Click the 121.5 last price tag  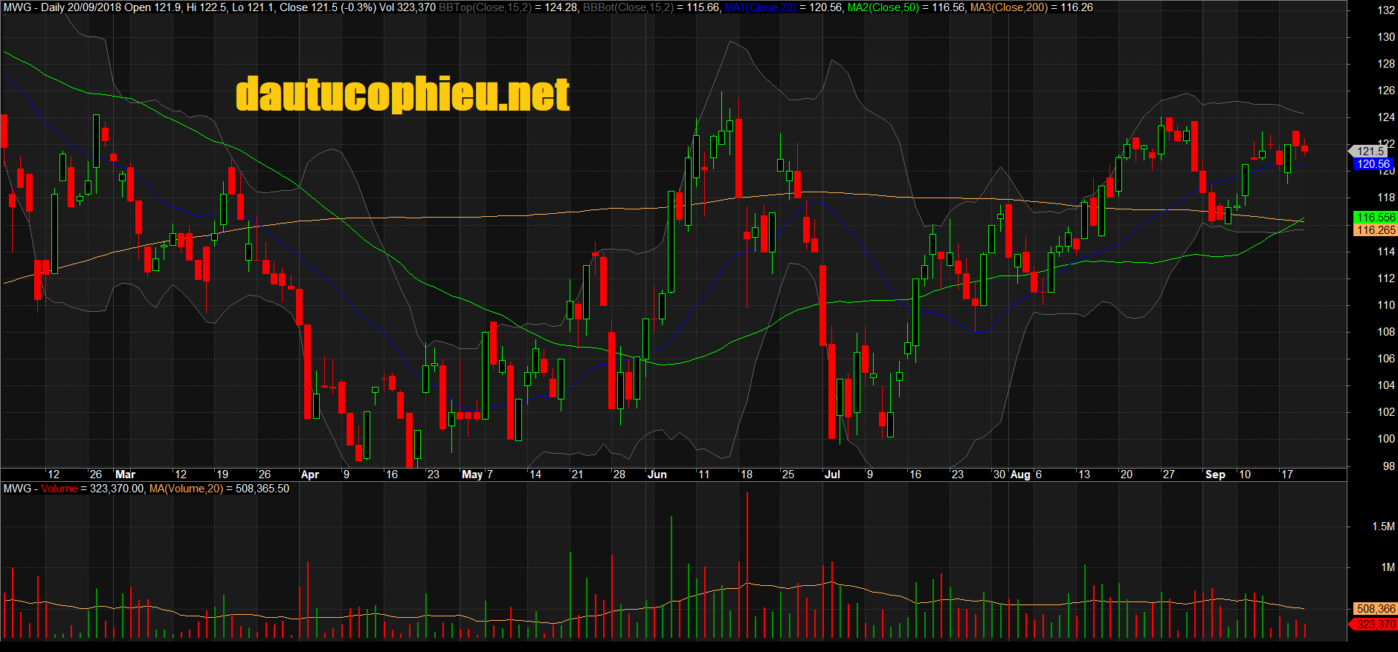click(x=1370, y=151)
